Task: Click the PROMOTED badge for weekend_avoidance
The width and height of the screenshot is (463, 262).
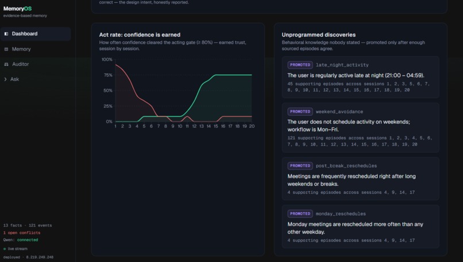Action: [300, 112]
